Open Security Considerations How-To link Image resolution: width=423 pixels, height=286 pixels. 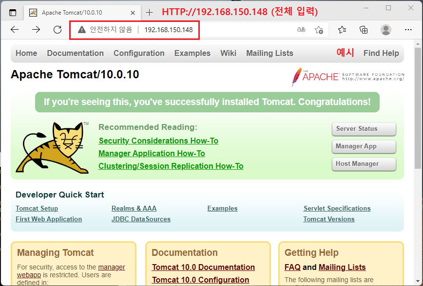[x=158, y=141]
